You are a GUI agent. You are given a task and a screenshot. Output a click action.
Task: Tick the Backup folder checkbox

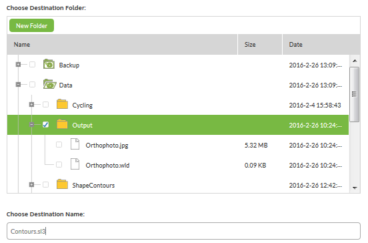click(x=33, y=64)
